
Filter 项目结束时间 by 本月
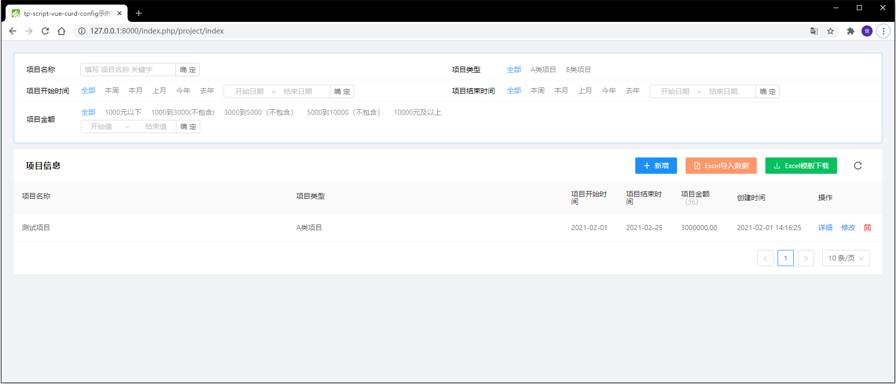tap(561, 90)
